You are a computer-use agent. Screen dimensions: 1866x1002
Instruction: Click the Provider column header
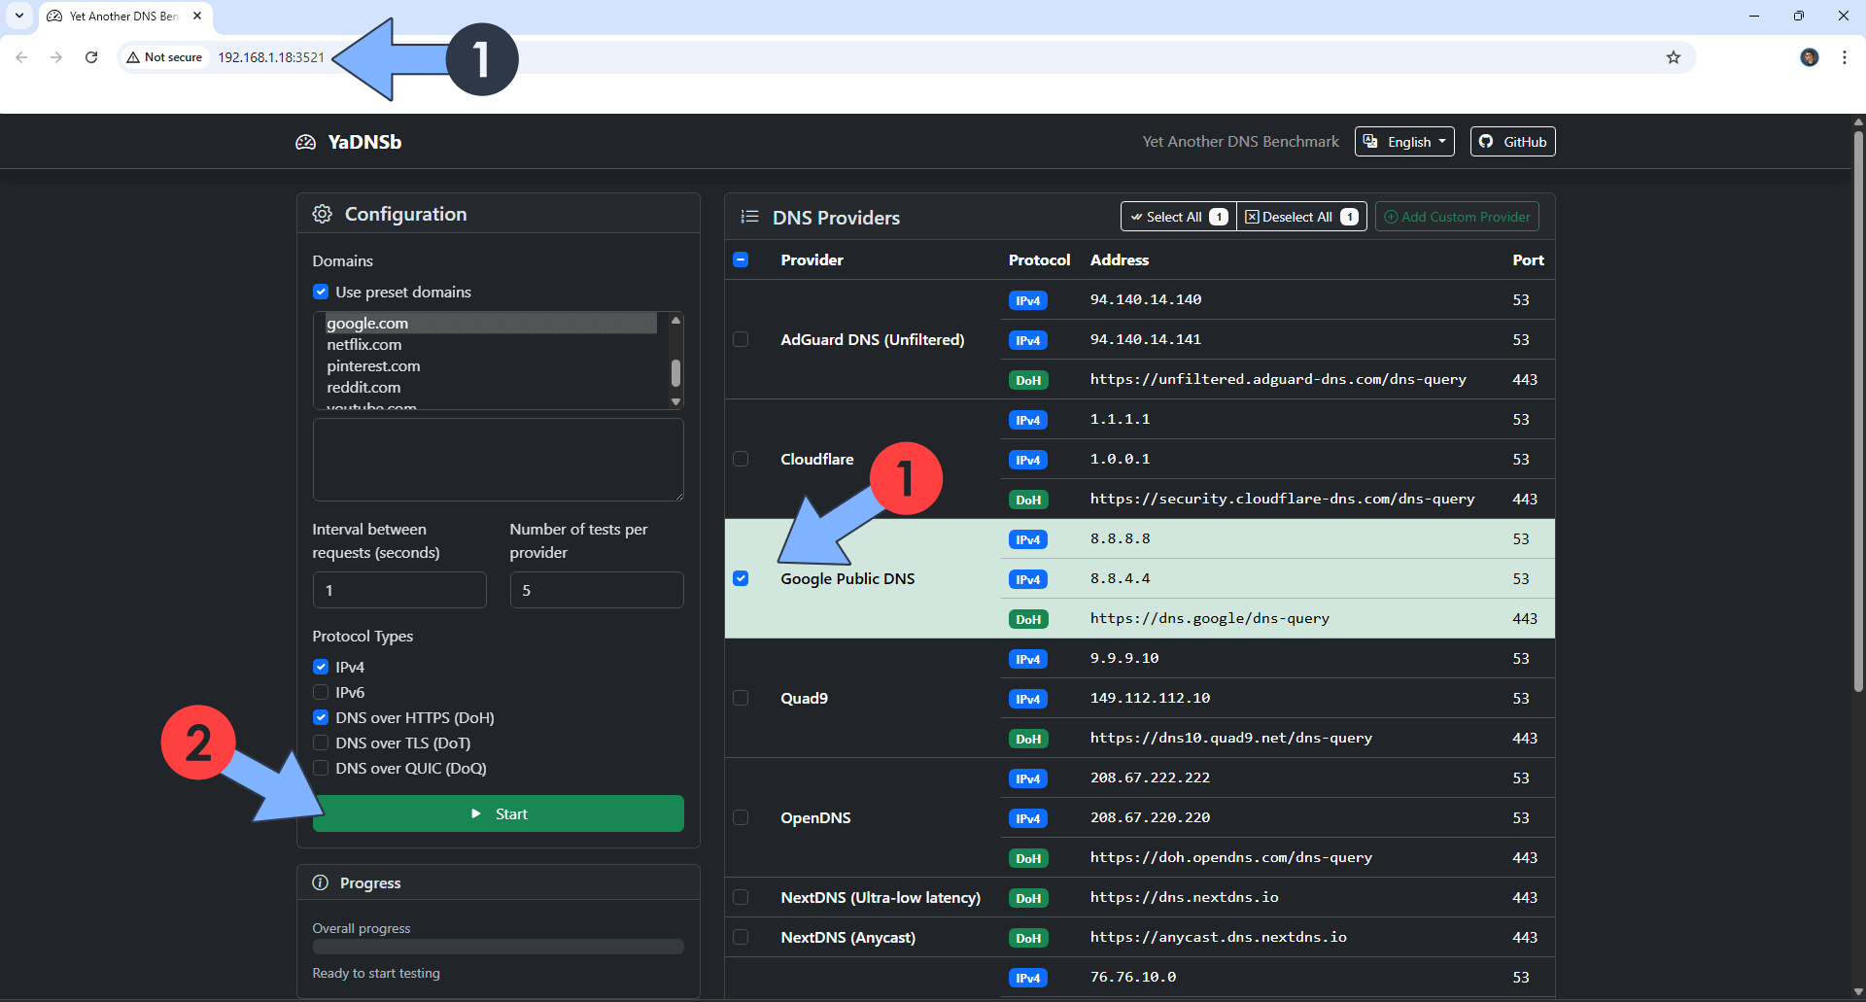click(x=812, y=259)
